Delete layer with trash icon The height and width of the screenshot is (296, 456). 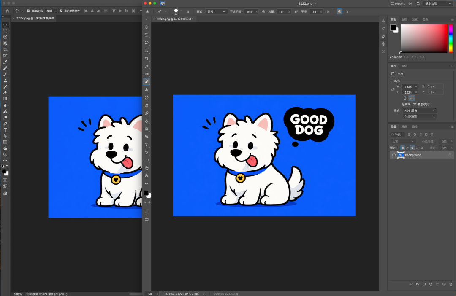point(451,284)
